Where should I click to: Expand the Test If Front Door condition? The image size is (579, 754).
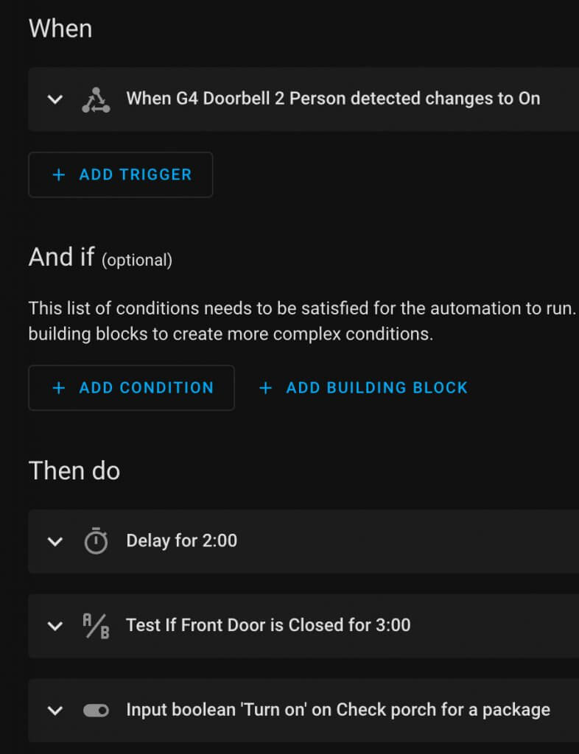tap(55, 626)
